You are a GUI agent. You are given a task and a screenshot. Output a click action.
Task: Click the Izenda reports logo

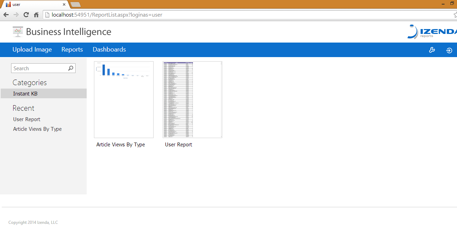click(432, 31)
